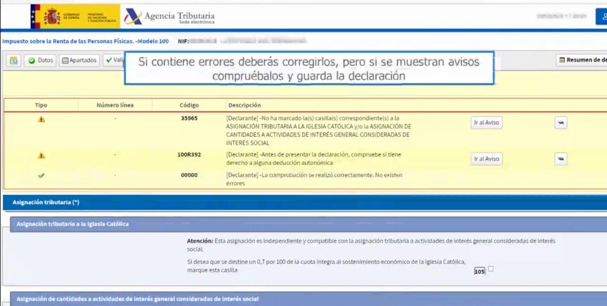Click green checkmark icon for code 00000
Viewport: 607px width, 306px height.
[41, 175]
